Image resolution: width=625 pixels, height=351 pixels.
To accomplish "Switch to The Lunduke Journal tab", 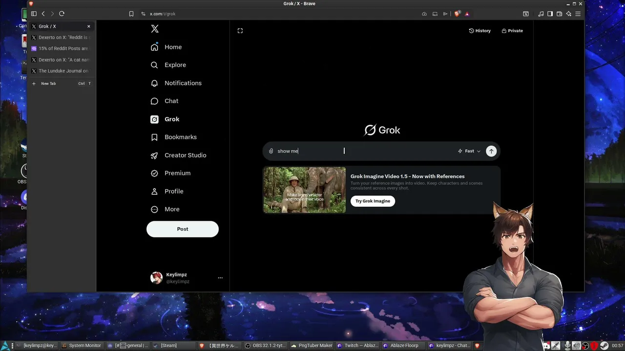I will click(61, 71).
